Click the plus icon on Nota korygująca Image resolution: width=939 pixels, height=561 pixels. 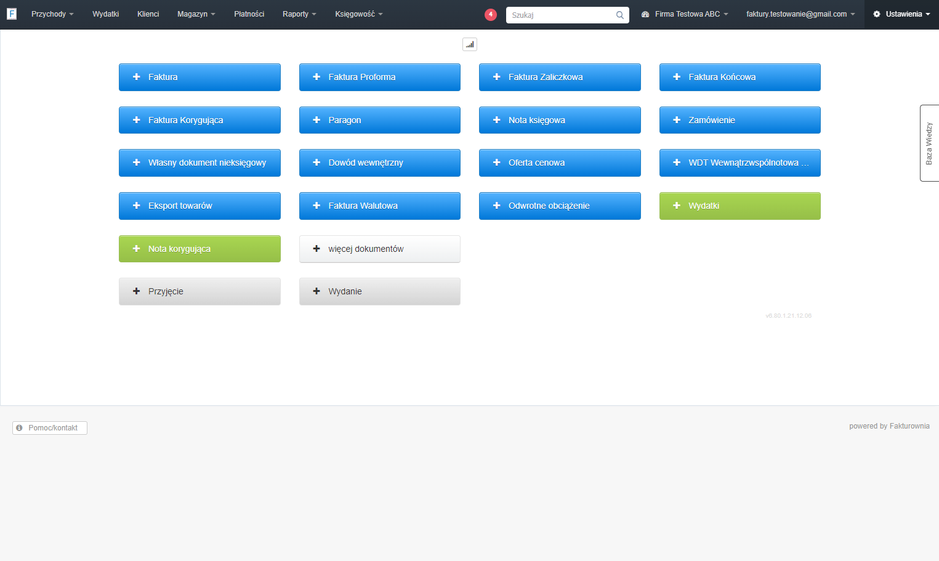coord(137,249)
